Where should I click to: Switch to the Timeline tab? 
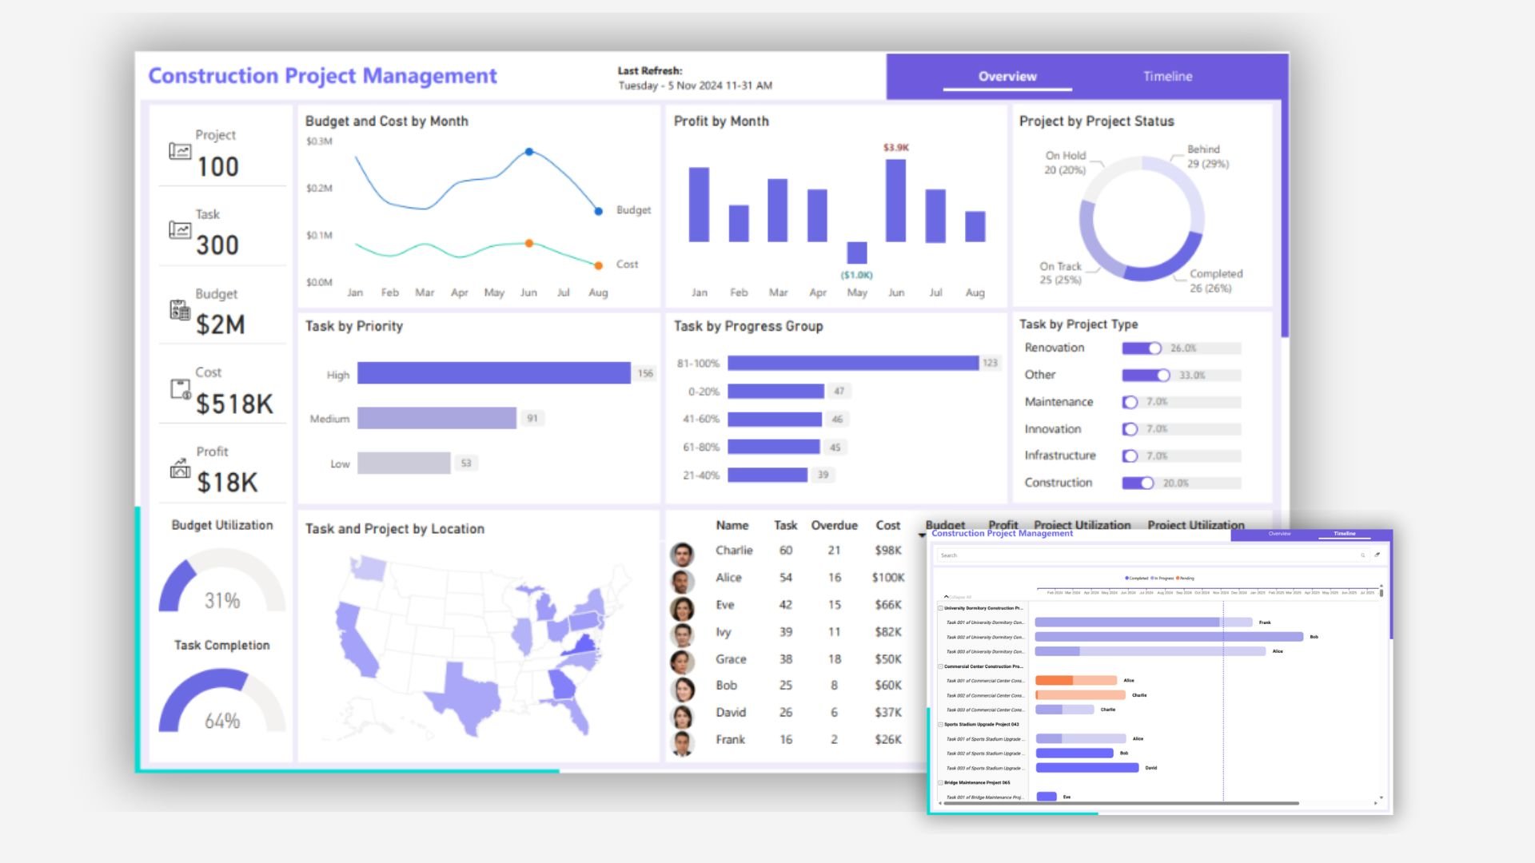[x=1167, y=77]
